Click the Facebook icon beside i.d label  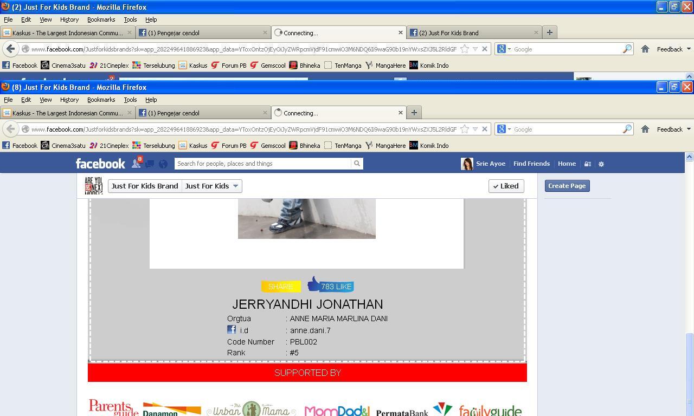coord(232,329)
